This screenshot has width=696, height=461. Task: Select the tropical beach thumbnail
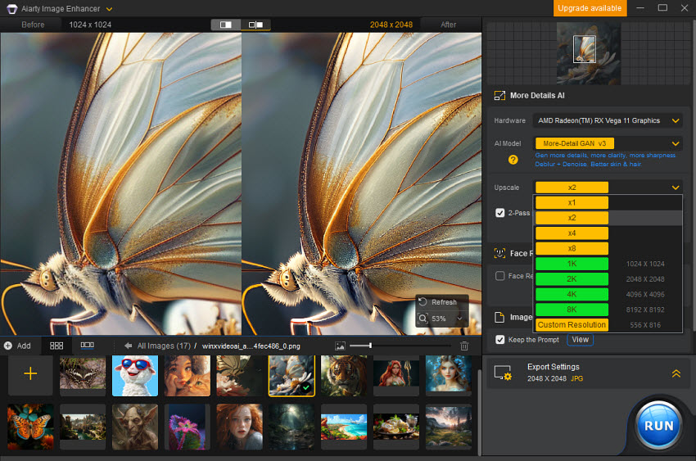344,427
